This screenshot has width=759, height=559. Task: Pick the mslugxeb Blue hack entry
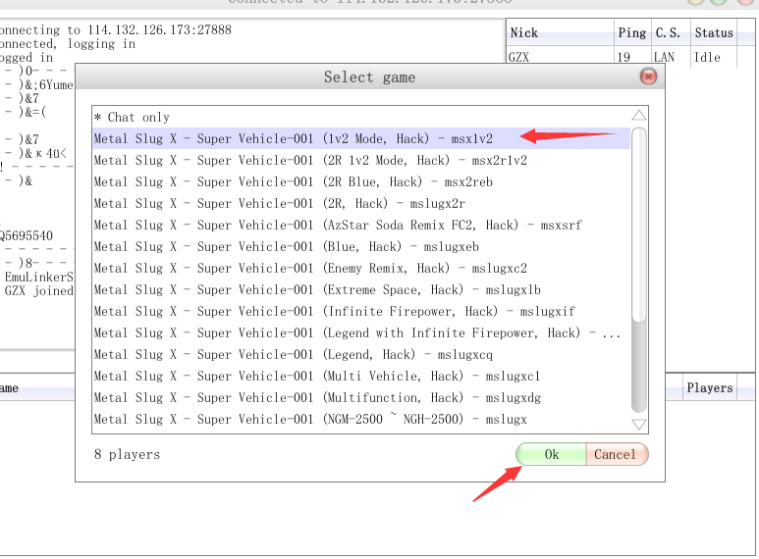[361, 246]
